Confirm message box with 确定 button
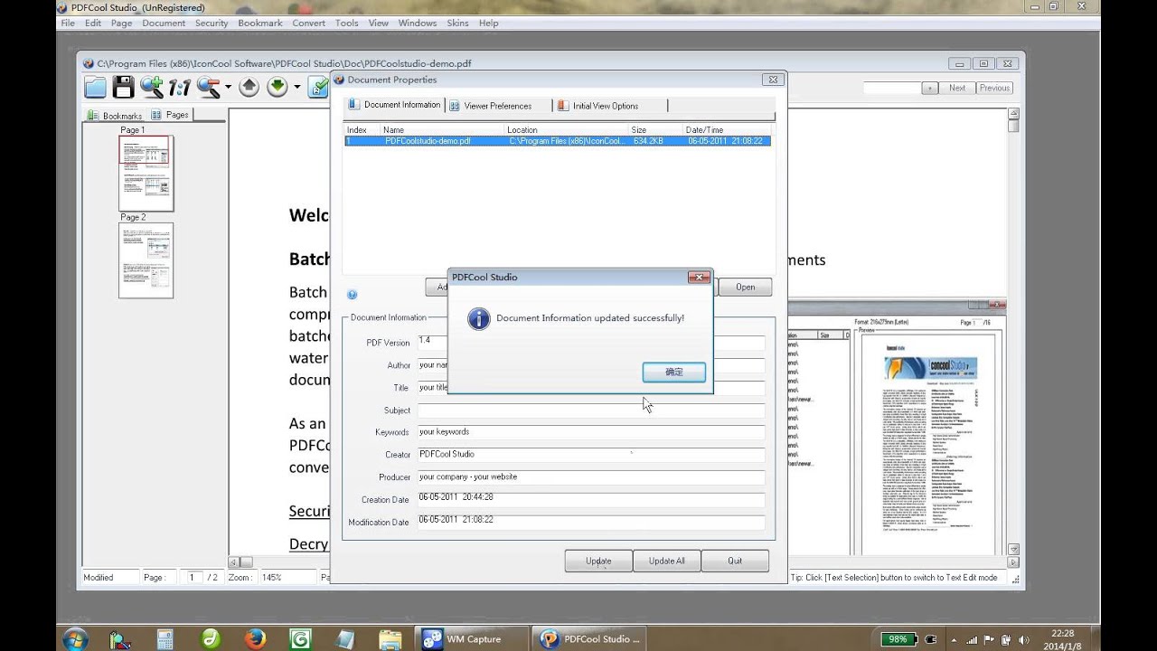The height and width of the screenshot is (651, 1157). point(674,372)
